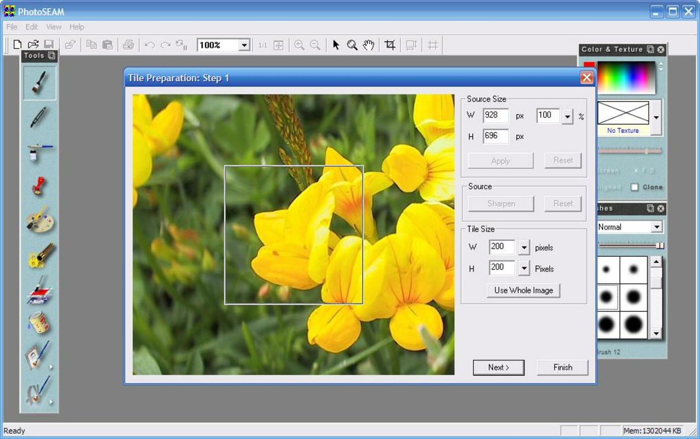The image size is (700, 439).
Task: Open the View menu
Action: coord(54,26)
